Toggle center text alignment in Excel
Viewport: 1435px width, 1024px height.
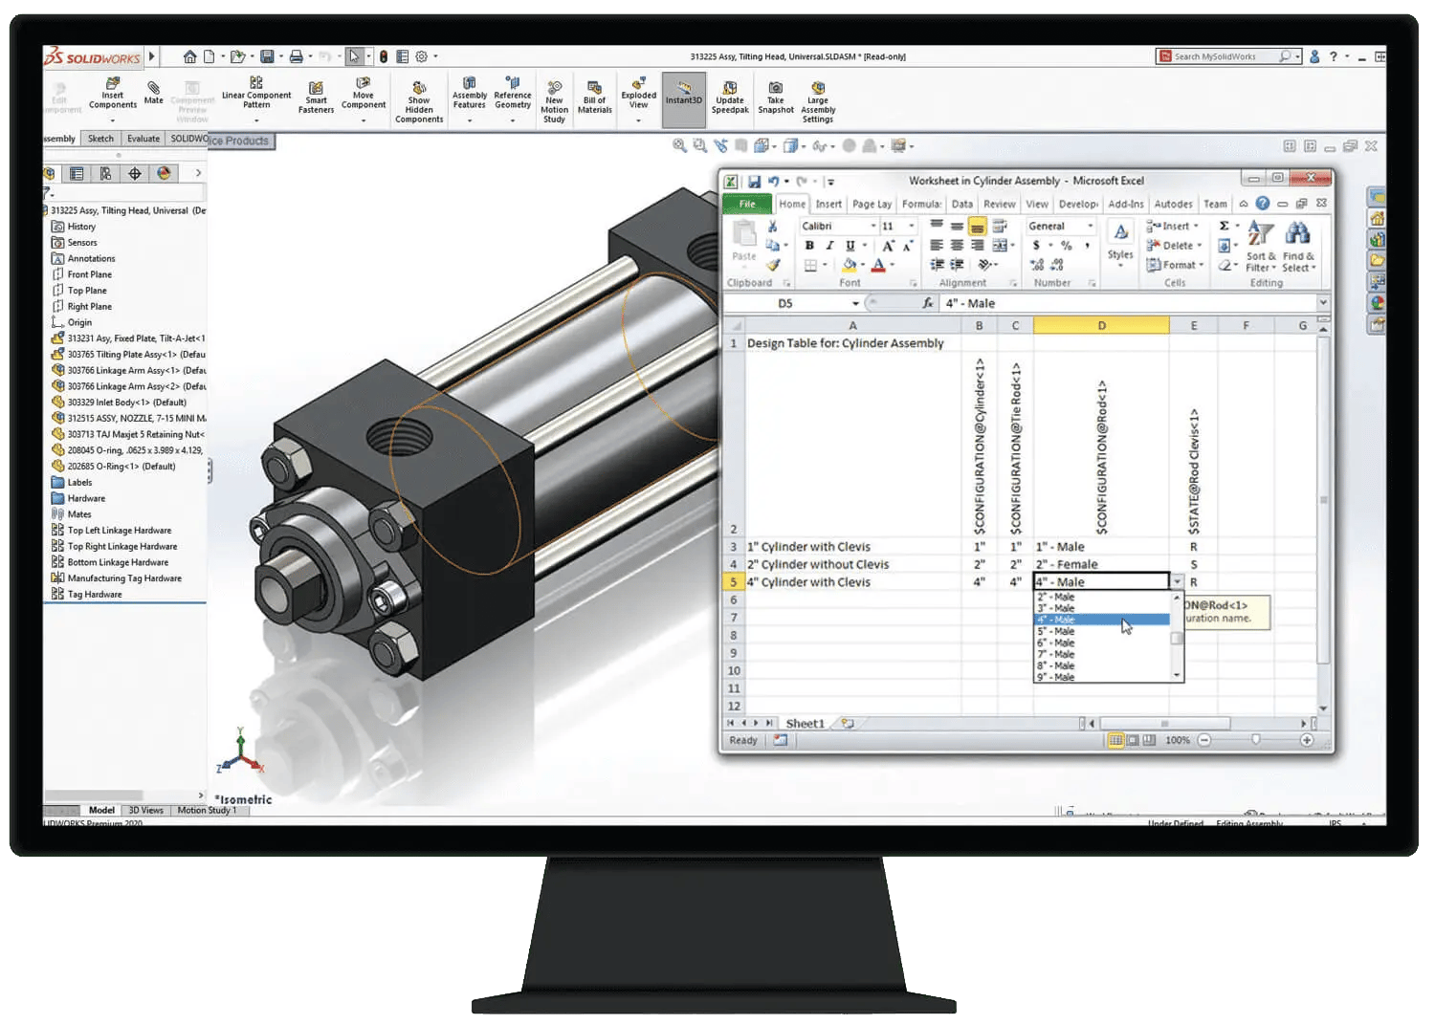957,246
